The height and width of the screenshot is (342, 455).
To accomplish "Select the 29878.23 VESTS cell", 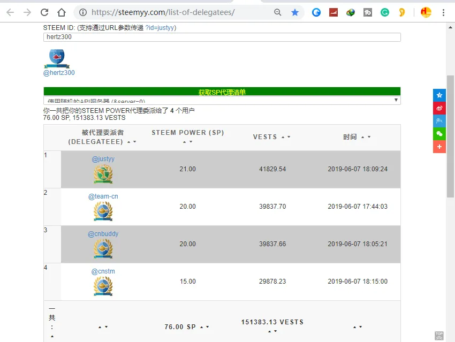I will click(272, 282).
